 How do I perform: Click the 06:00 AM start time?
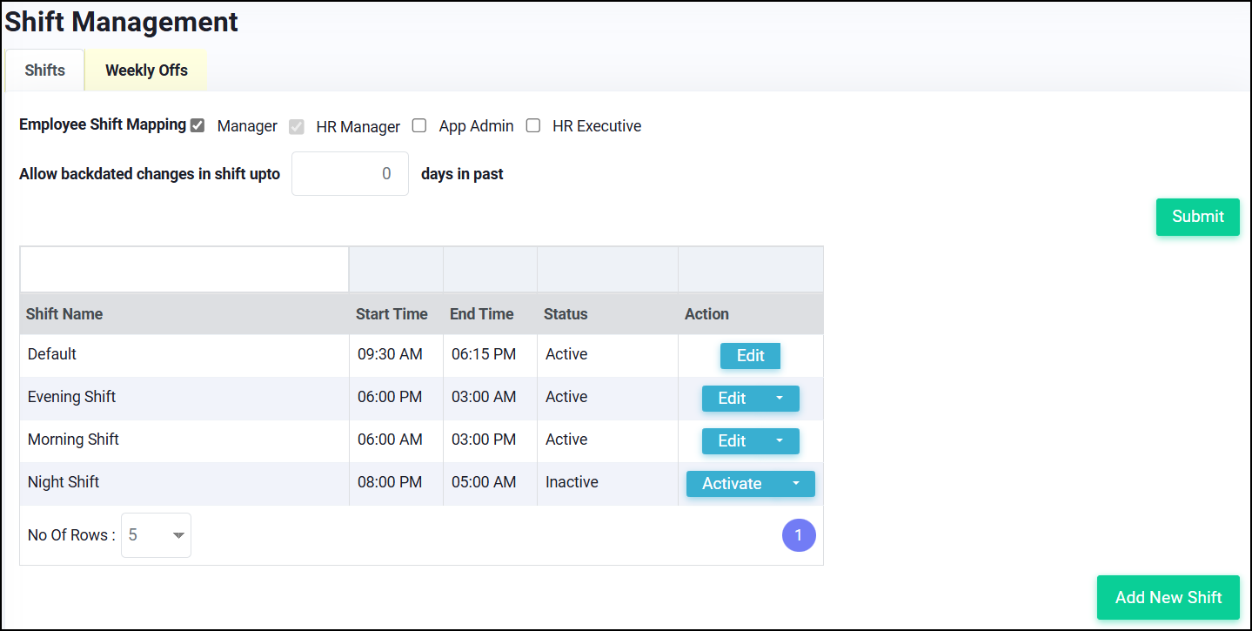390,440
